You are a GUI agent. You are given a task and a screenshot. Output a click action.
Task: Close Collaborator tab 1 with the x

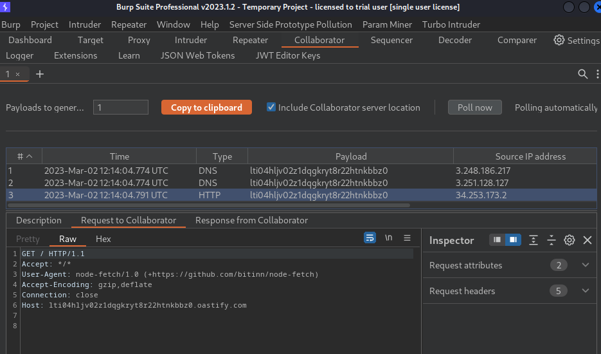click(17, 75)
